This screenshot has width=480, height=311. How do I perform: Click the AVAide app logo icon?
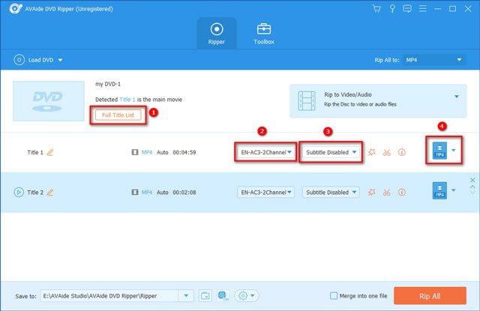click(15, 8)
